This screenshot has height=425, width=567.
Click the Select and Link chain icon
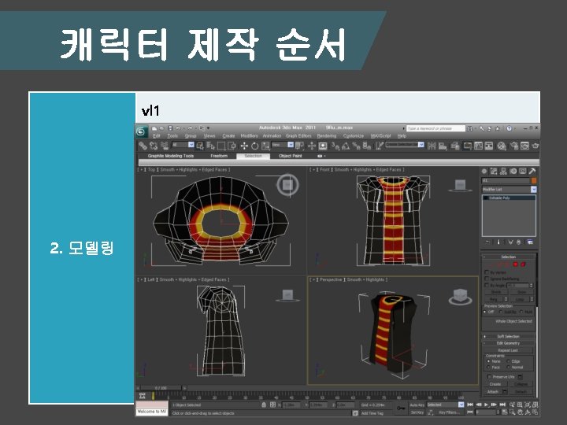[x=143, y=146]
